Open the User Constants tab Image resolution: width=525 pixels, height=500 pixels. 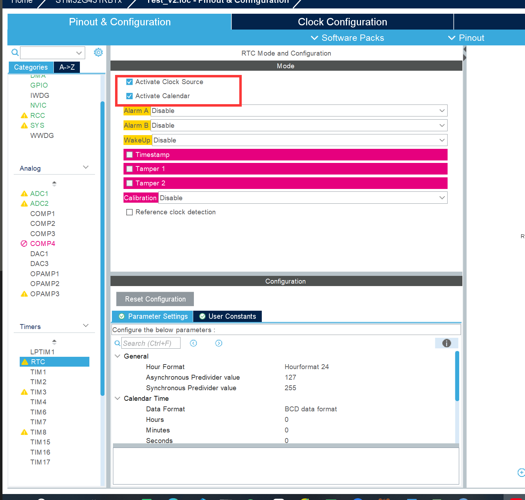(x=228, y=316)
